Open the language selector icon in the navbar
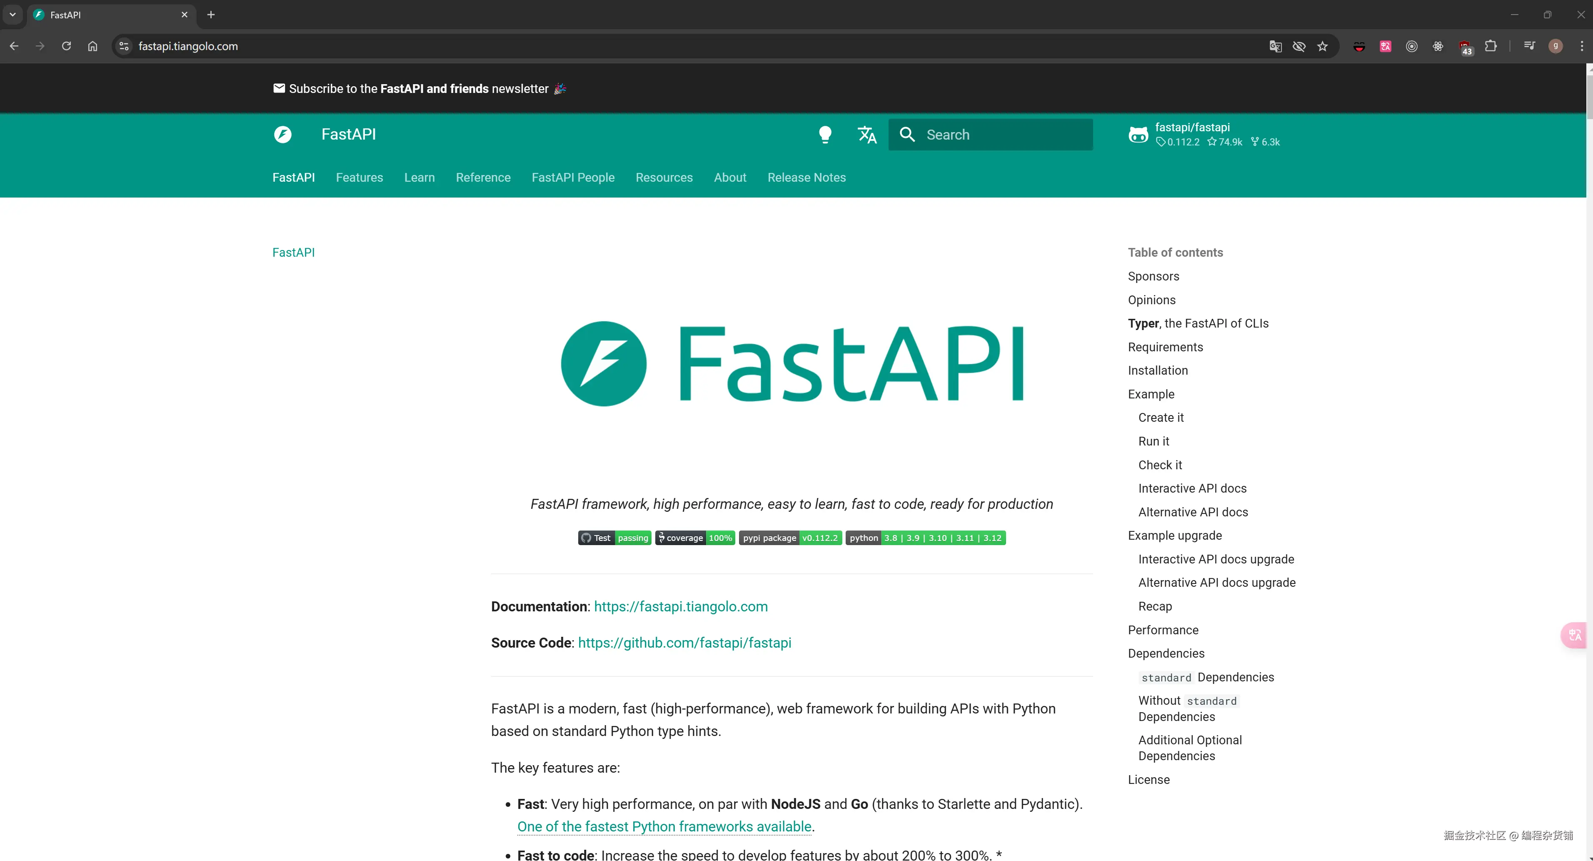Screen dimensions: 1593x861 coord(866,134)
